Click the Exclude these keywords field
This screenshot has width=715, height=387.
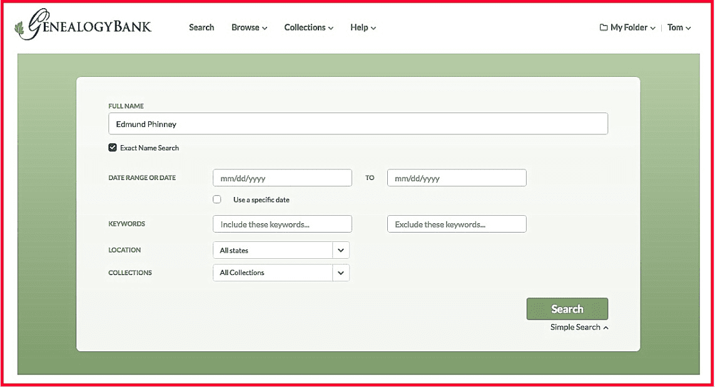pos(457,224)
